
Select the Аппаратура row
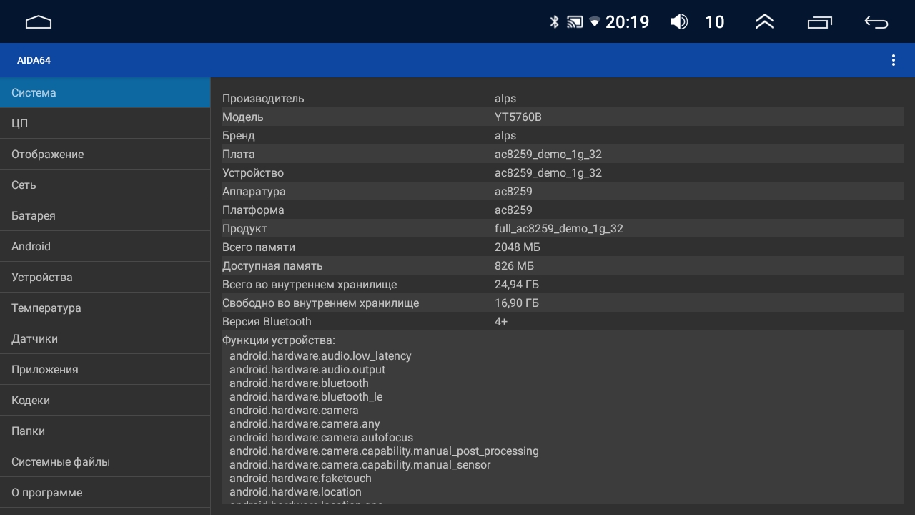coord(563,191)
